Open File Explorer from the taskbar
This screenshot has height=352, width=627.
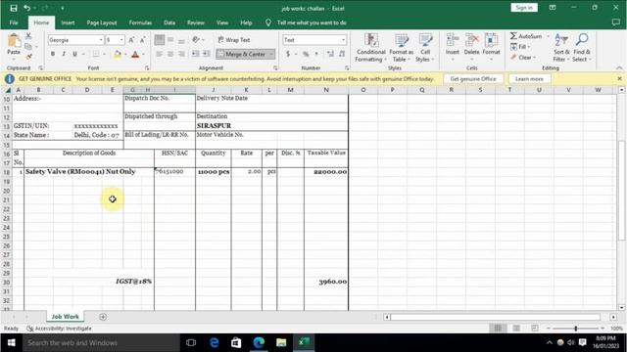(281, 342)
